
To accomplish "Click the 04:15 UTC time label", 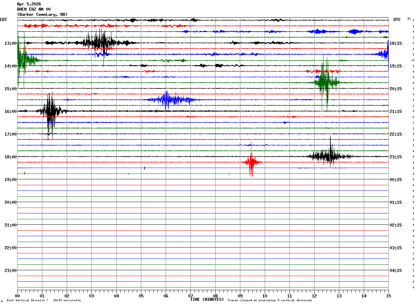I will (x=396, y=271).
